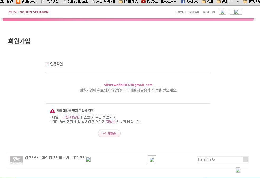260x178 pixels.
Task: Click the broken image below Family Site
Action: 238,170
